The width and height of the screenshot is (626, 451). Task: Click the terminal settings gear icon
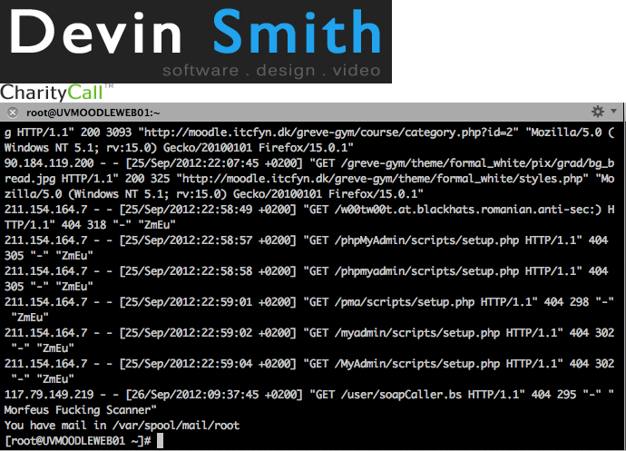click(x=597, y=112)
